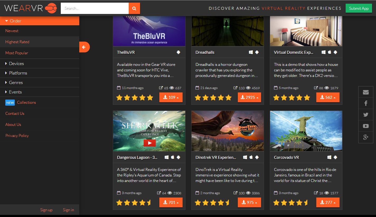Open TheBluVR title link
The image size is (376, 217).
click(126, 52)
